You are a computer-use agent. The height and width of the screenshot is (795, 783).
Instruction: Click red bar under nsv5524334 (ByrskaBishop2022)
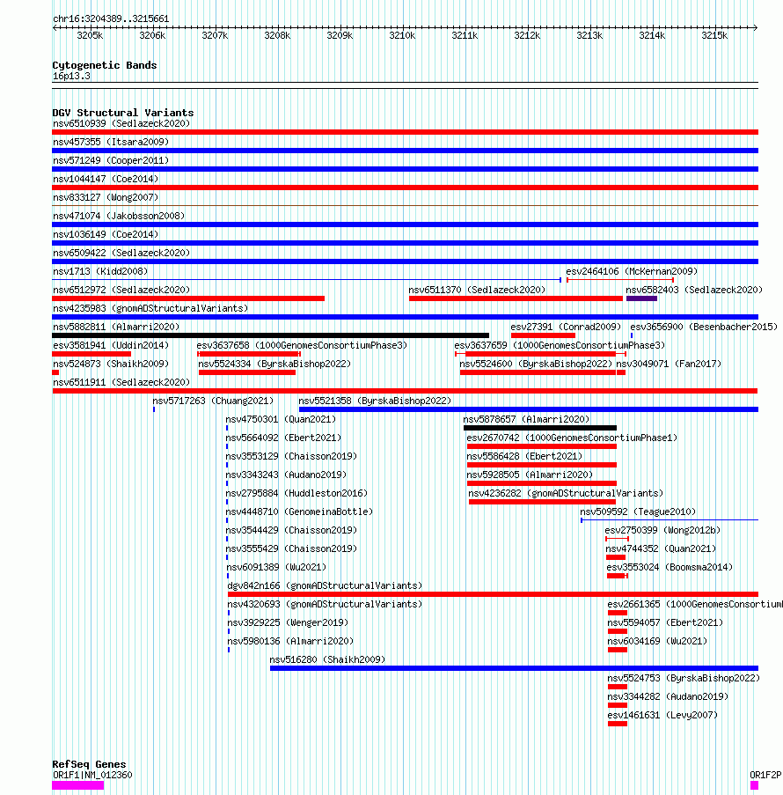[247, 372]
